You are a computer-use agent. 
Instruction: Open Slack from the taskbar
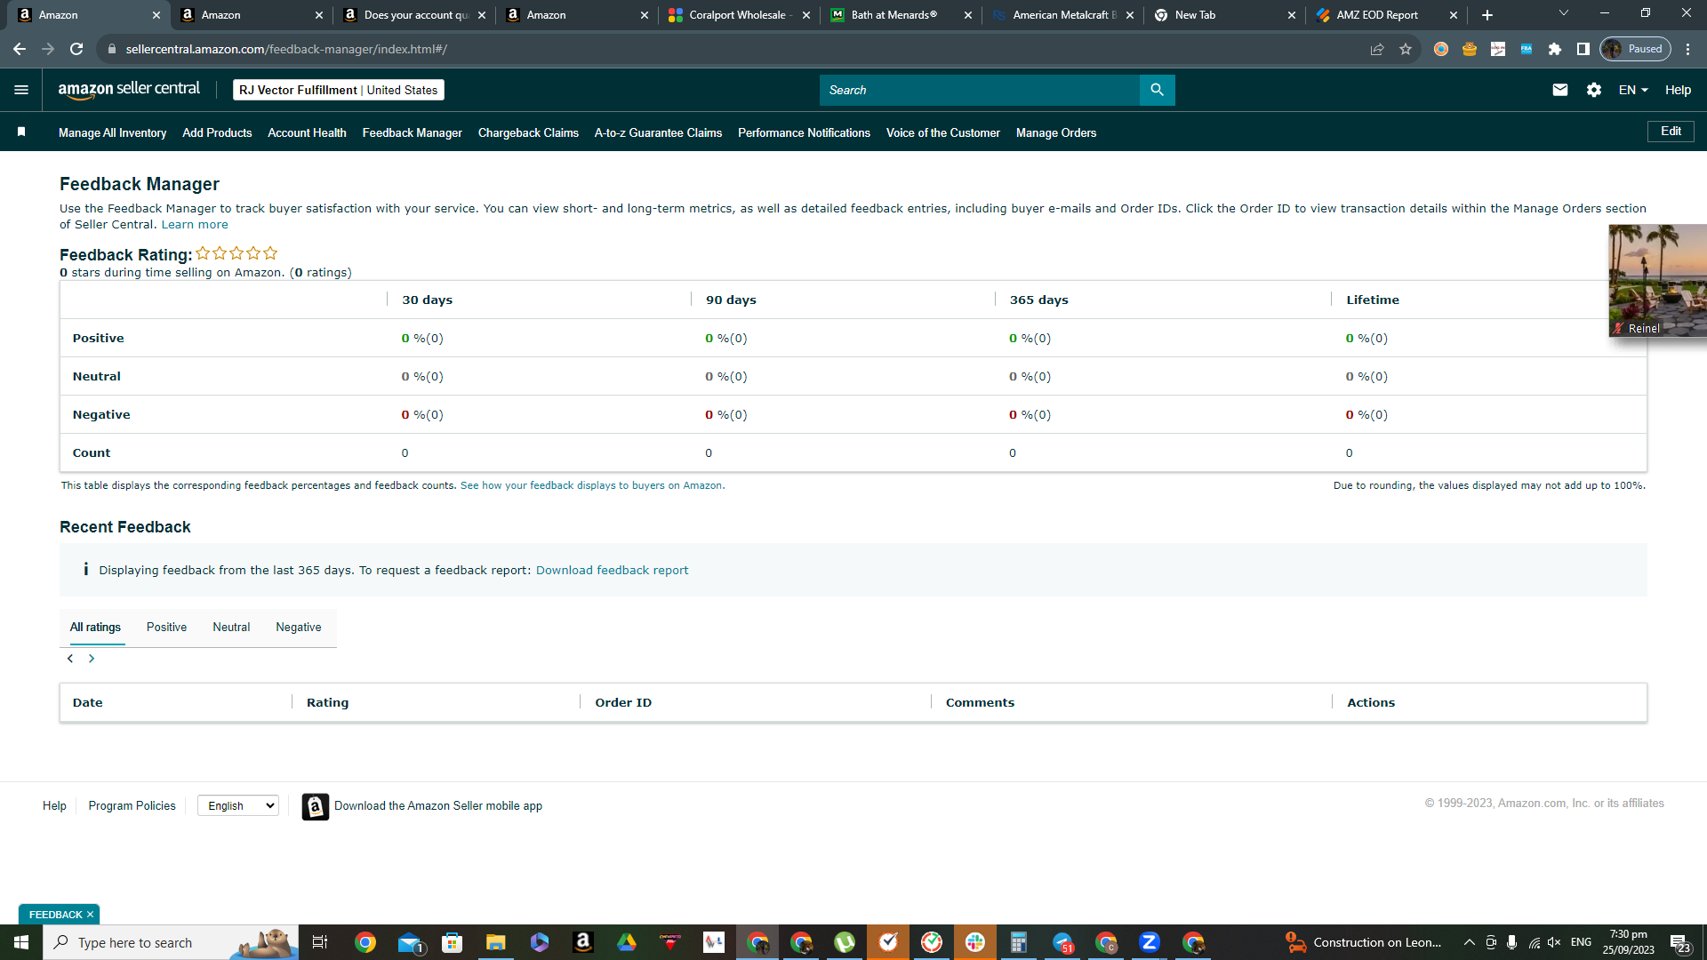click(975, 942)
